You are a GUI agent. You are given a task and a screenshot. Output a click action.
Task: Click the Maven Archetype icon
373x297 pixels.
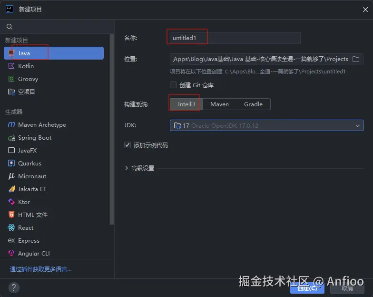coord(11,125)
